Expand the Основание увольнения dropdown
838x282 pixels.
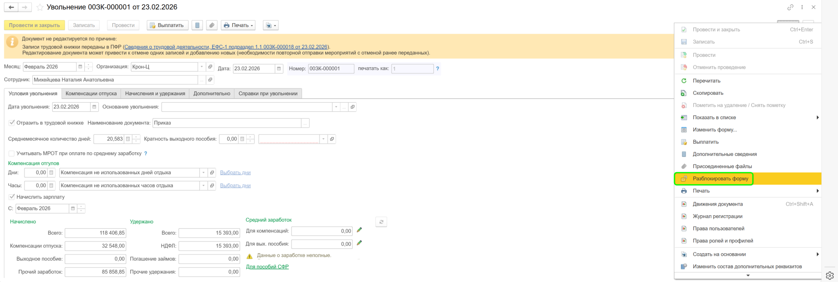point(336,107)
